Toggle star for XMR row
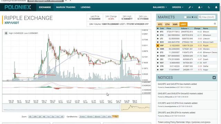Viewport: 221px width, 124px height. (x=158, y=49)
